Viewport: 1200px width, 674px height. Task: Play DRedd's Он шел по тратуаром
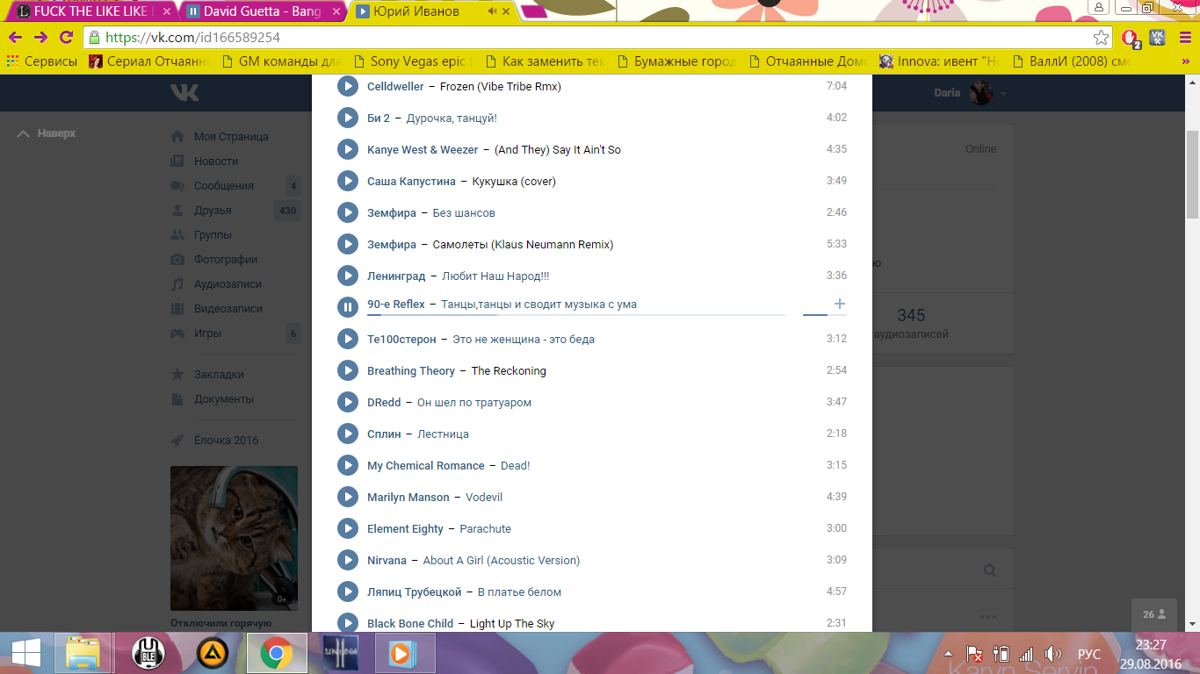coord(348,402)
